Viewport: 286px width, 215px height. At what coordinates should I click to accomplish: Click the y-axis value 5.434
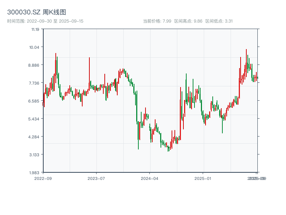click(x=34, y=119)
